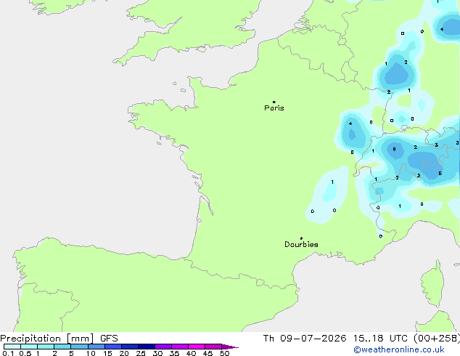Pick the 5–10 mm legend swatch
460x356 pixels.
pos(79,347)
